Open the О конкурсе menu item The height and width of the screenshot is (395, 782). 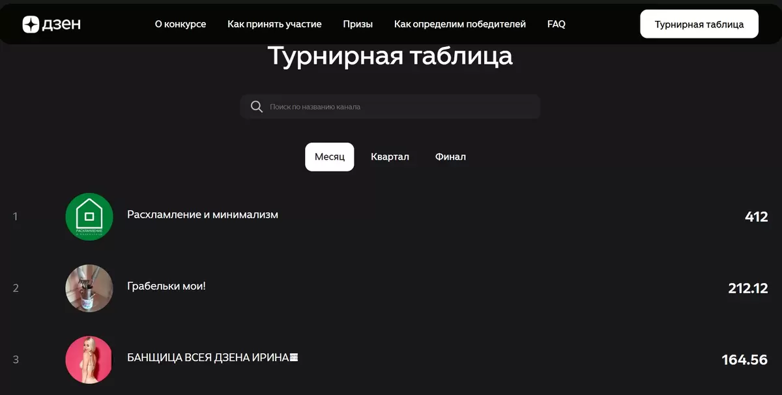click(x=181, y=24)
